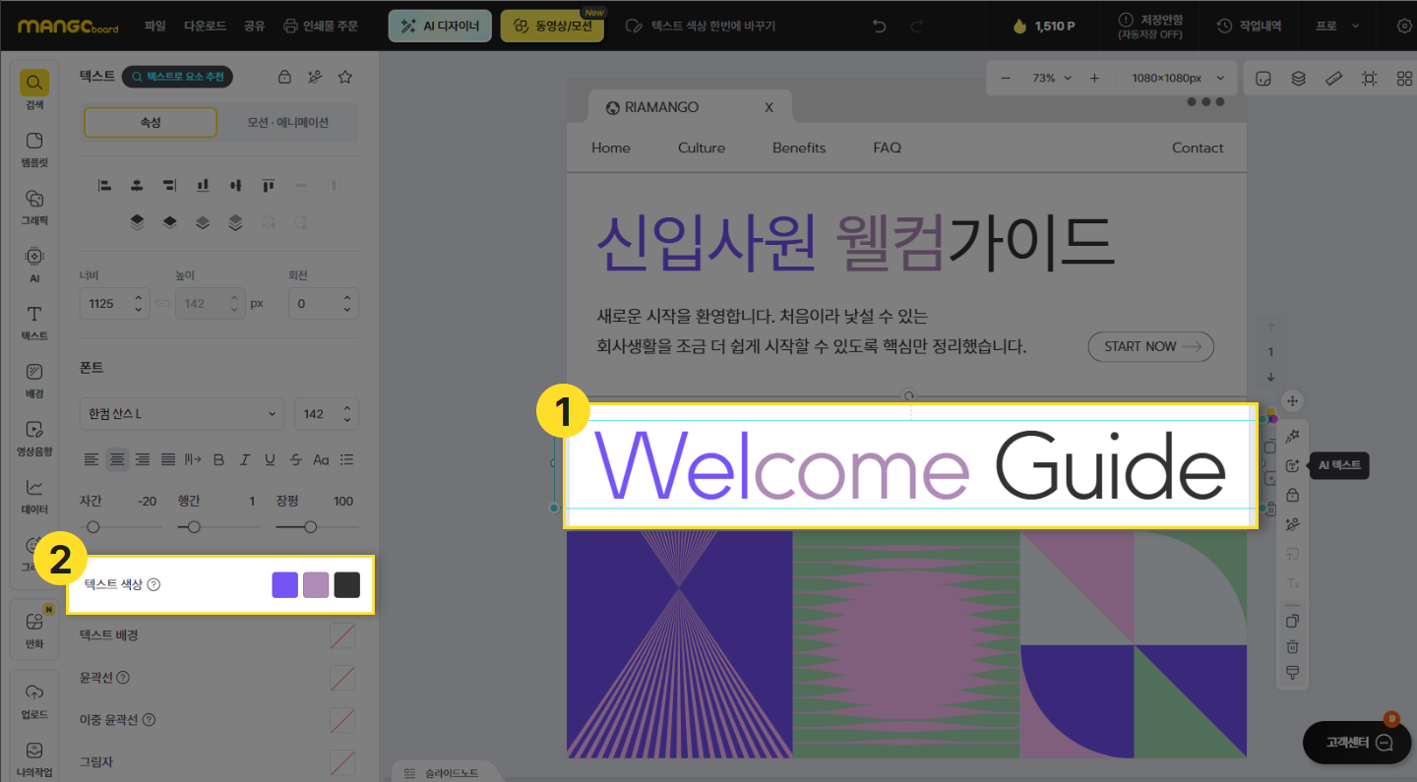Toggle bold text formatting
The width and height of the screenshot is (1417, 782).
click(218, 459)
